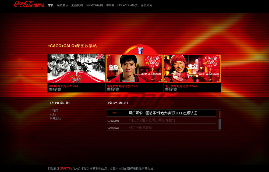Open the 东湃互动 friend link in the sidebar

pyautogui.click(x=55, y=118)
